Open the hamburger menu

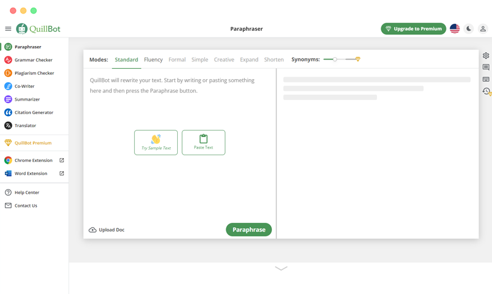[8, 29]
